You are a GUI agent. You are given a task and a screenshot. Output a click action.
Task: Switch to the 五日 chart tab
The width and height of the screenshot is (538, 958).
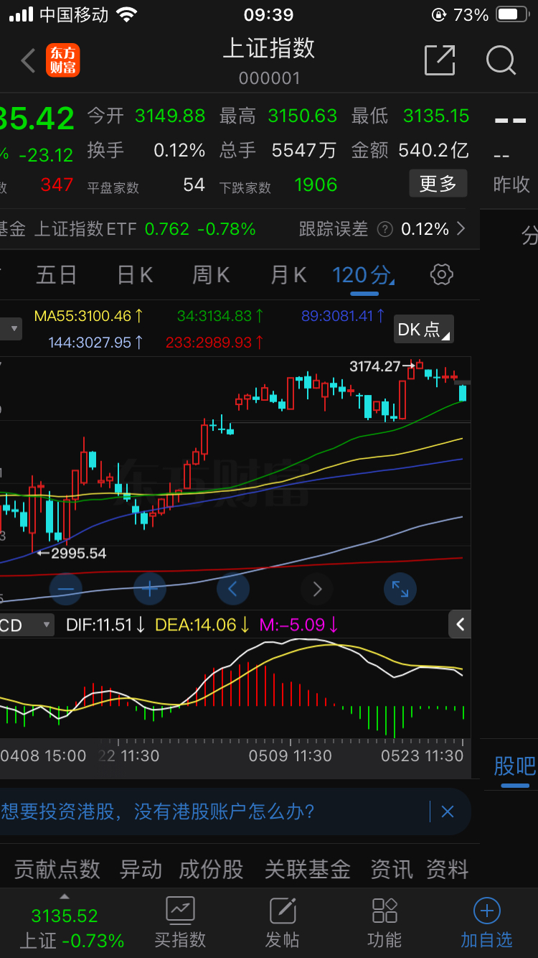[56, 274]
